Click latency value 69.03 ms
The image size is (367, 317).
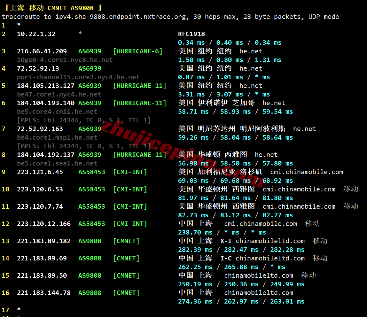point(193,181)
